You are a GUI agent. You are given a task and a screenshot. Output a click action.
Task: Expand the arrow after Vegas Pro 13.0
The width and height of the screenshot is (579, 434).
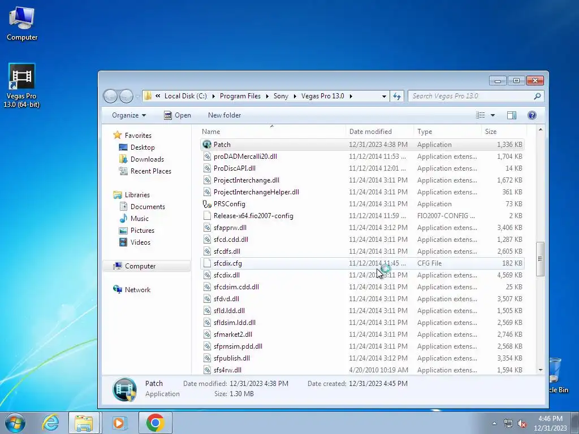click(x=351, y=96)
